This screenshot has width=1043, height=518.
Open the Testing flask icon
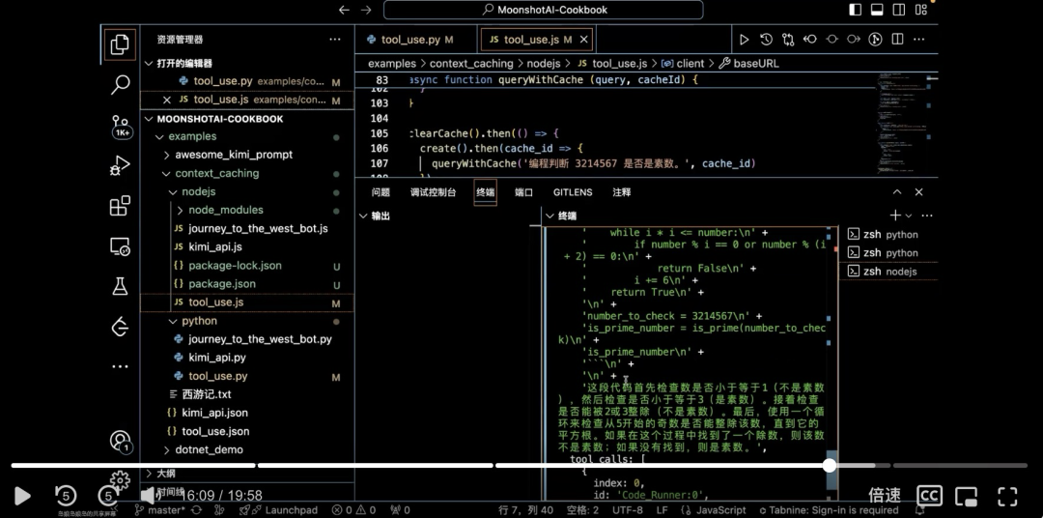click(x=121, y=286)
